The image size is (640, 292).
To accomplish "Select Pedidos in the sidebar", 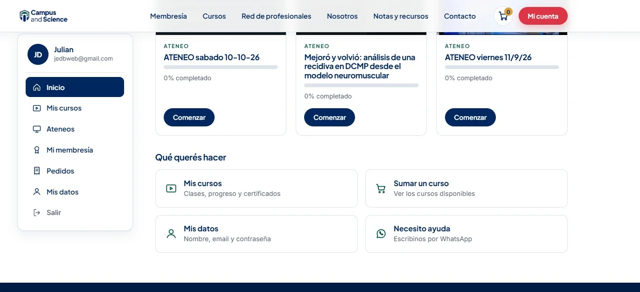I will point(75,171).
